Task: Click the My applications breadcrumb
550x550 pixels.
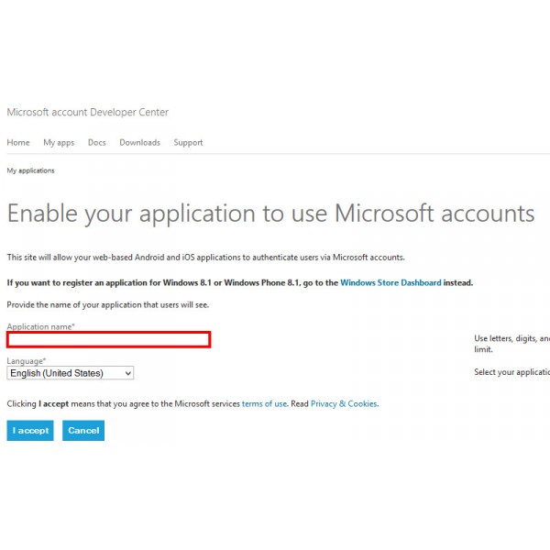Action: (31, 170)
